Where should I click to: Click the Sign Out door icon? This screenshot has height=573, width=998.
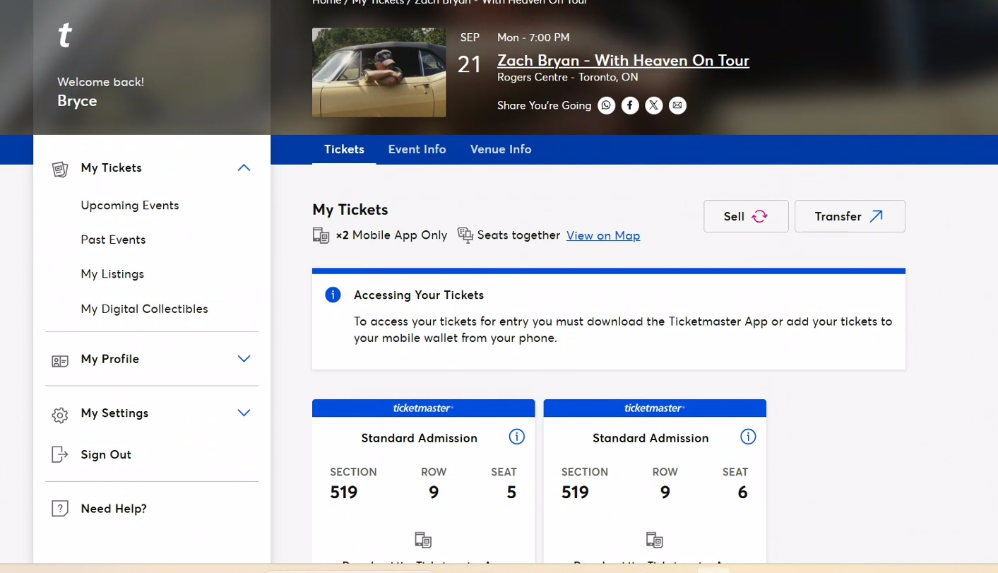60,454
